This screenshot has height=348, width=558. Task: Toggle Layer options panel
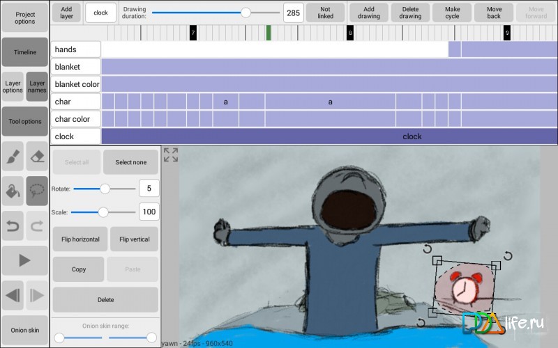point(13,86)
